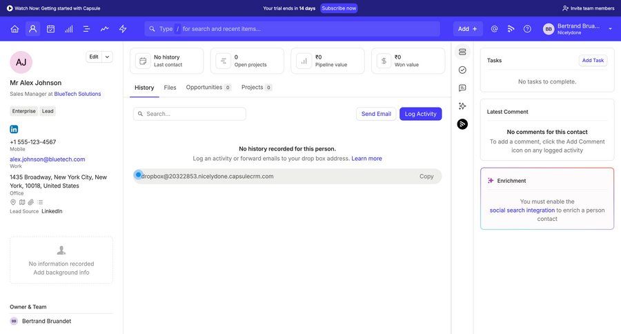
Task: Open the Workflow automation lightning icon
Action: pos(123,29)
